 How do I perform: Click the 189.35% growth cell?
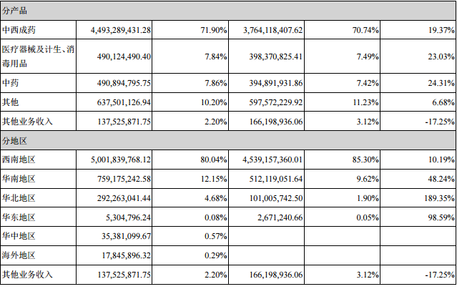[x=435, y=197]
